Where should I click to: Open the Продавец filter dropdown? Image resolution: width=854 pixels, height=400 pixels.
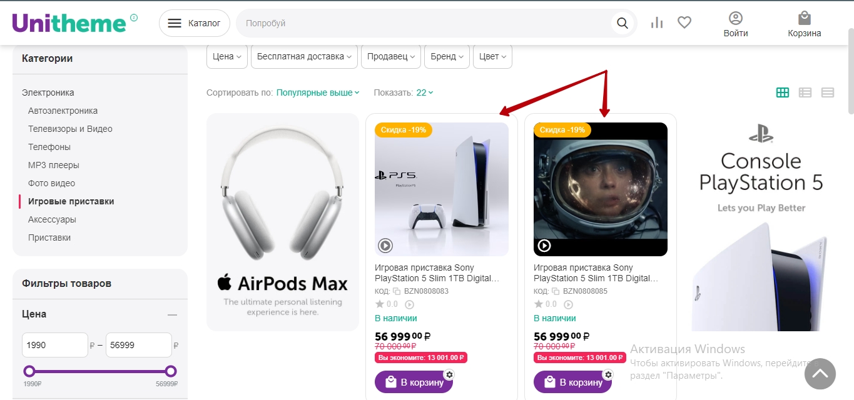pyautogui.click(x=391, y=56)
